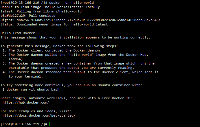Click the green terminal cursor block
Viewport: 200px width, 127px height.
[50, 124]
